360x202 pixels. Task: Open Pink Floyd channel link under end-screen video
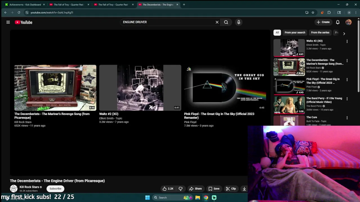click(x=190, y=122)
